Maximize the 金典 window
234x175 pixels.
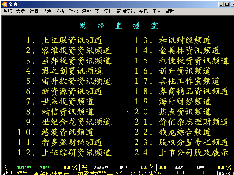pos(227,4)
